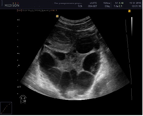Click the orange probe orientation marker above the scan
Image resolution: width=143 pixels, height=116 pixels.
click(x=57, y=16)
